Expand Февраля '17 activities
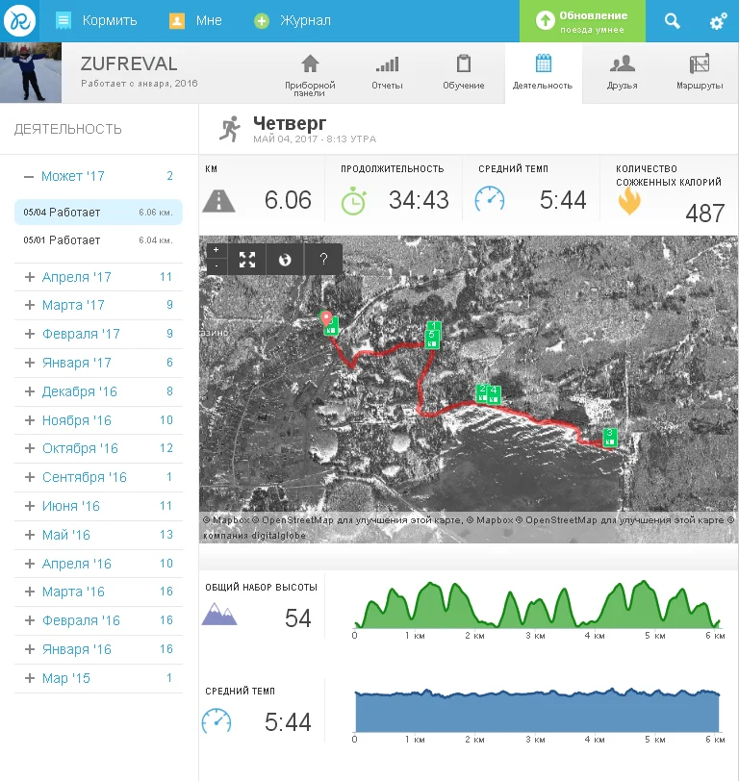 30,334
